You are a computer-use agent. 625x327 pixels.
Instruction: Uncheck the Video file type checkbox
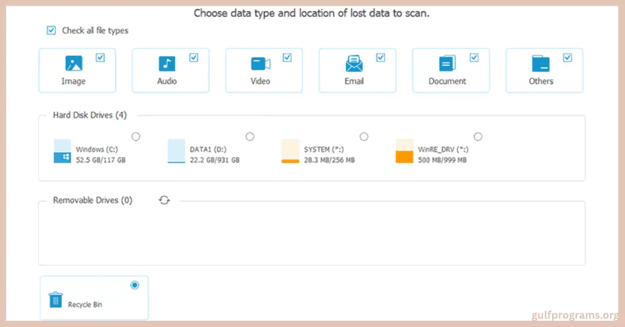coord(287,58)
